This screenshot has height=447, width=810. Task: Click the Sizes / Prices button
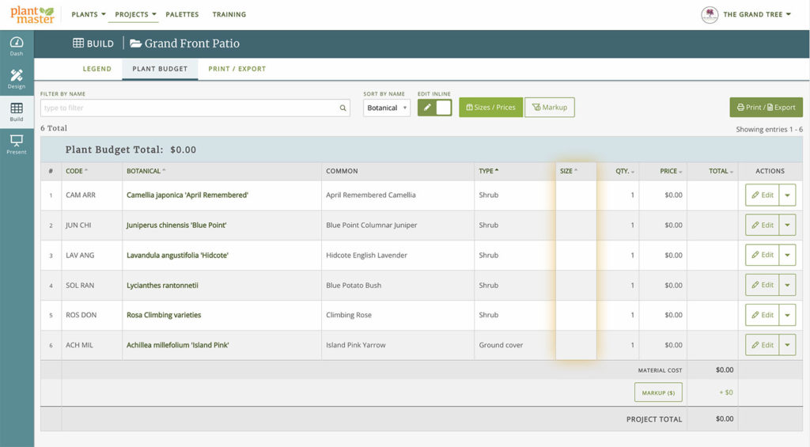pyautogui.click(x=490, y=108)
